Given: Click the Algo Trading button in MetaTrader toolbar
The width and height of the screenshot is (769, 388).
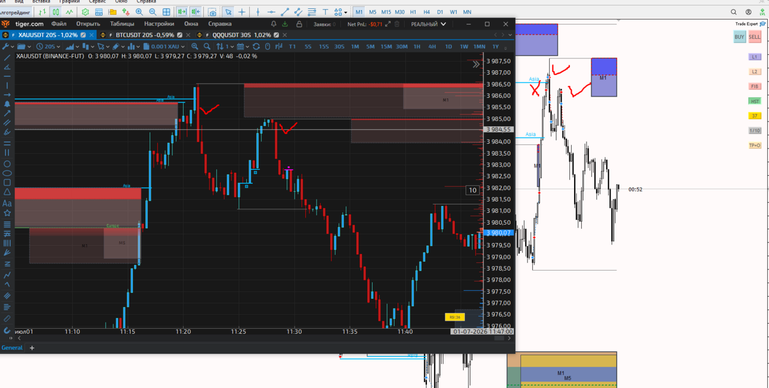Looking at the screenshot, I should pos(15,12).
